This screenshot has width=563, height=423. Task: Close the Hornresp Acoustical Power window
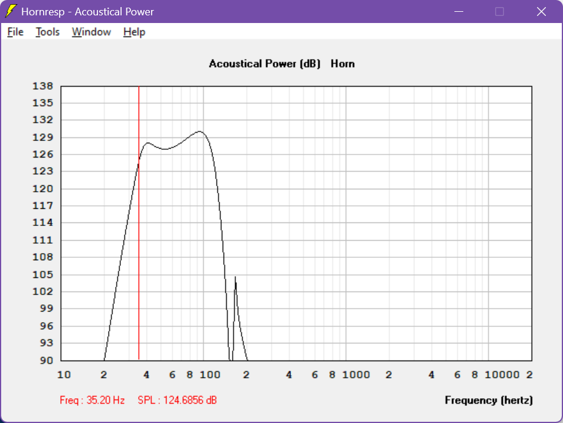click(x=541, y=11)
